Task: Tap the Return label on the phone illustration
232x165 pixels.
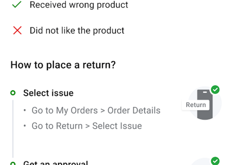Action: point(196,105)
